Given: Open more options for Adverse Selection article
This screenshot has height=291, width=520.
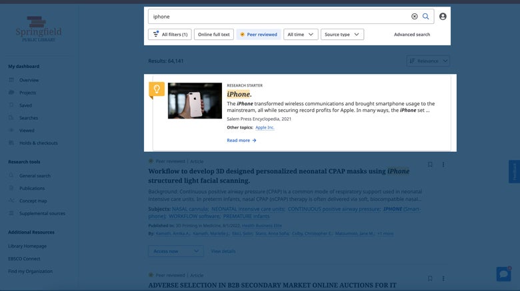Looking at the screenshot, I should coord(443,278).
